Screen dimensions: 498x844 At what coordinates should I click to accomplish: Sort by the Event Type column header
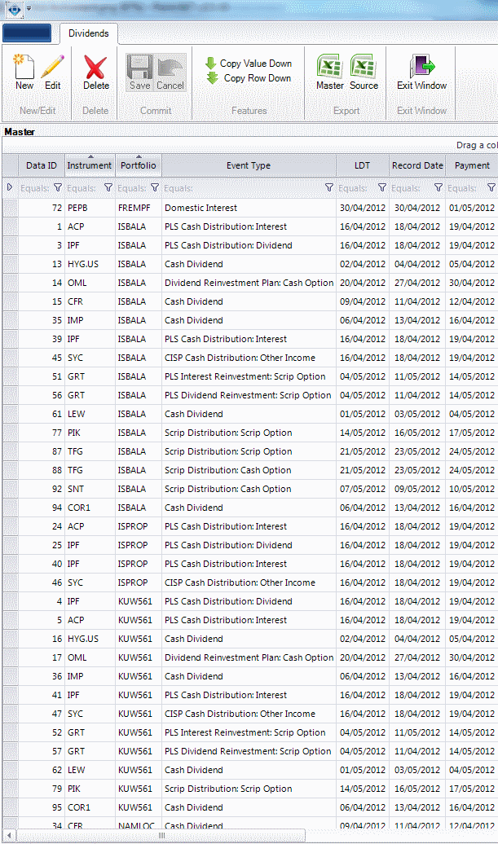pyautogui.click(x=249, y=165)
